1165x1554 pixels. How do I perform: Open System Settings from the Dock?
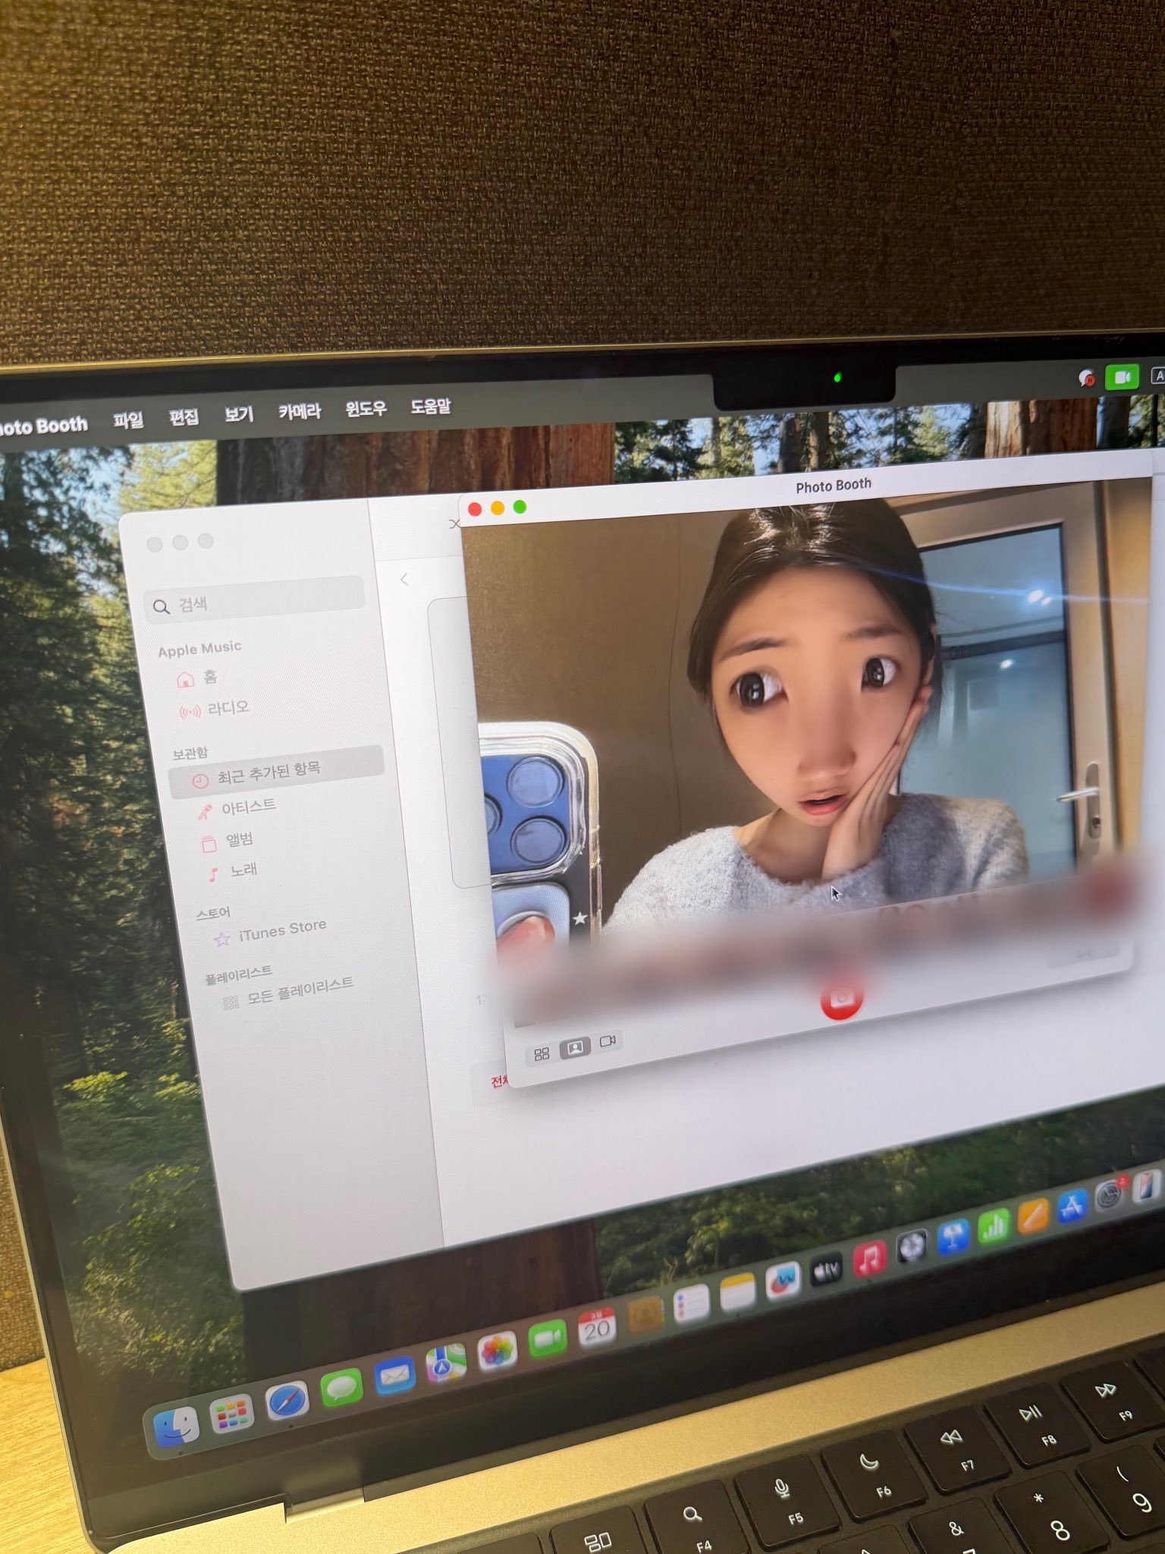point(1110,1197)
